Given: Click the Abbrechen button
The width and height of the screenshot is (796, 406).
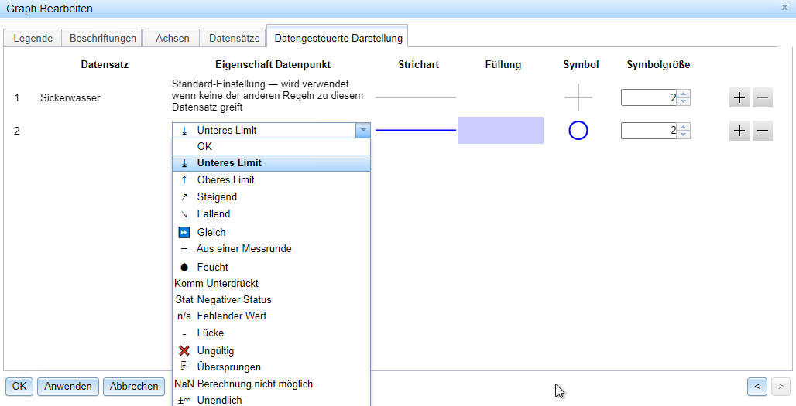Looking at the screenshot, I should (x=134, y=386).
